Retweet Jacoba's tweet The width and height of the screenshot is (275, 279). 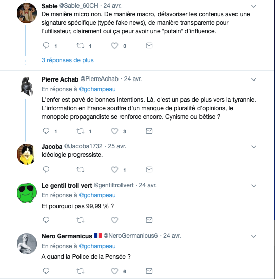pos(81,170)
